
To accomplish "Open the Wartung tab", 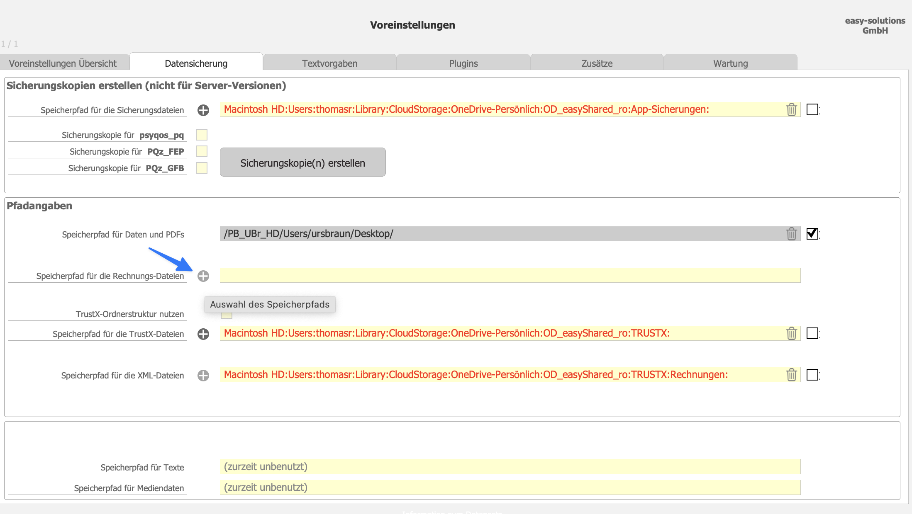I will (x=731, y=63).
